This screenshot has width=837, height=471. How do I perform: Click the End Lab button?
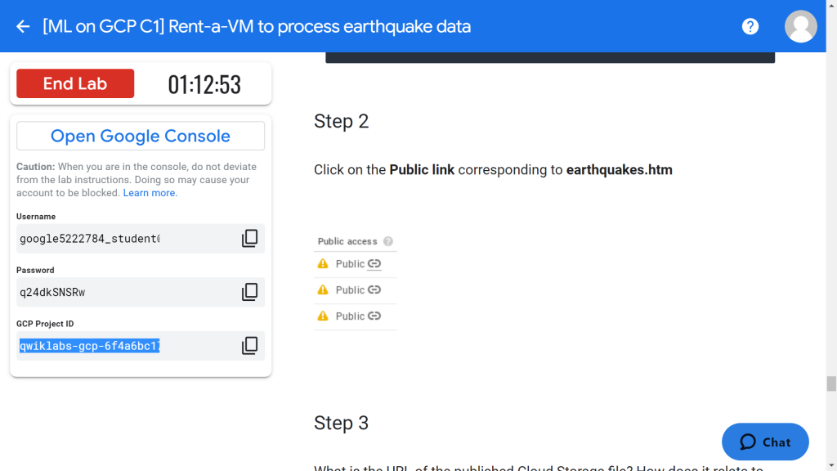(x=75, y=83)
